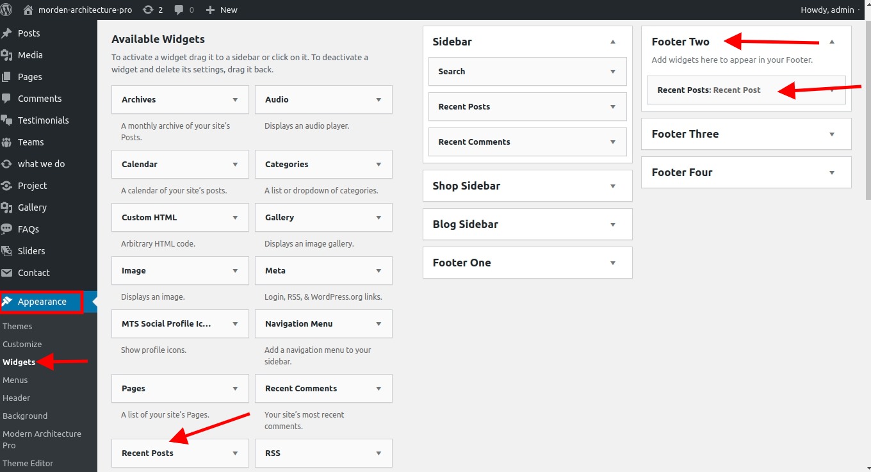Collapse the Sidebar widget area

(x=613, y=42)
